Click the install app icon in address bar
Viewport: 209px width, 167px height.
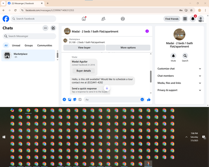click(186, 10)
